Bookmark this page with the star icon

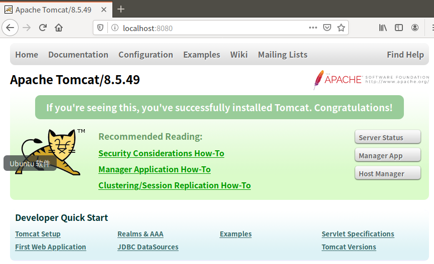[x=341, y=28]
